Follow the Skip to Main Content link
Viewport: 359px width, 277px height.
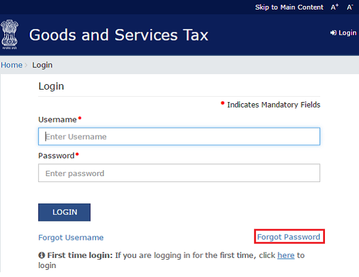click(x=290, y=7)
